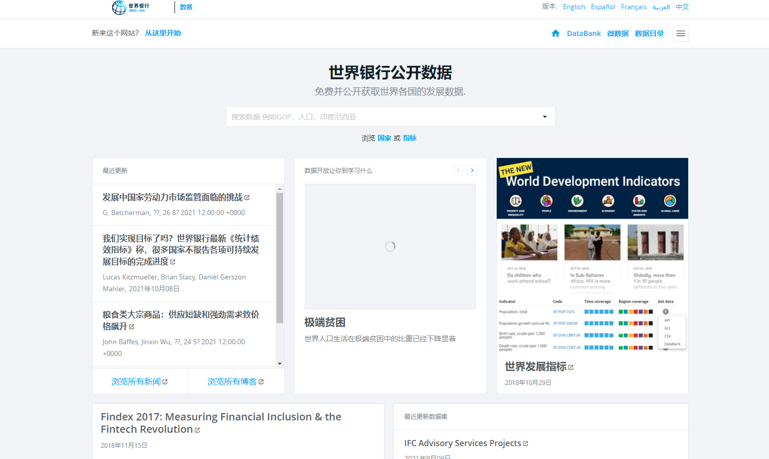769x459 pixels.
Task: Switch language to Arabic
Action: tap(661, 7)
